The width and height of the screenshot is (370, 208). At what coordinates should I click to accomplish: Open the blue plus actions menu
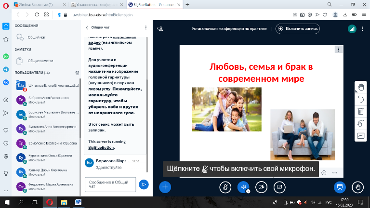pos(165,187)
